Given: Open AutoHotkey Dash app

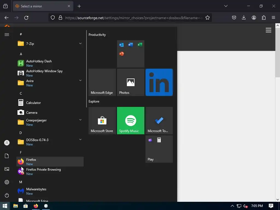Looking at the screenshot, I should 50,63.
